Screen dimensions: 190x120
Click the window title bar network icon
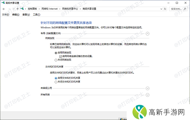[3, 3]
